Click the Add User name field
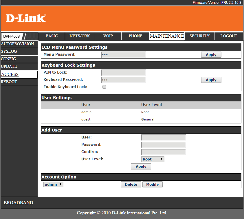Viewport: 244px width, 219px height. (x=164, y=138)
